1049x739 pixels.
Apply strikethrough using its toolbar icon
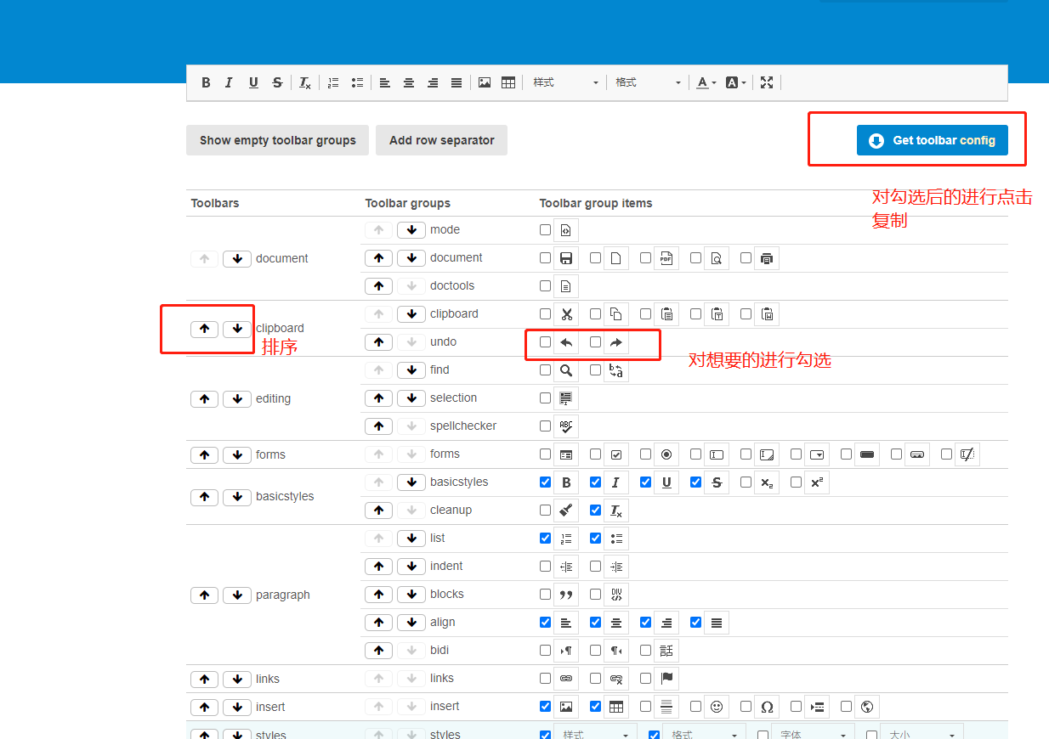click(x=277, y=82)
